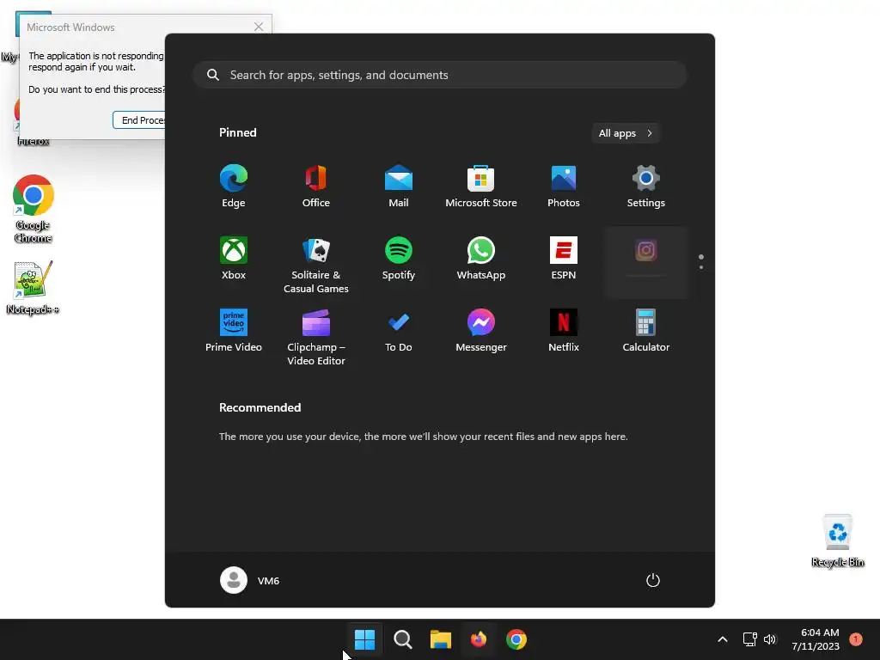This screenshot has height=660, width=880.
Task: Open volume control in tray
Action: pyautogui.click(x=770, y=639)
